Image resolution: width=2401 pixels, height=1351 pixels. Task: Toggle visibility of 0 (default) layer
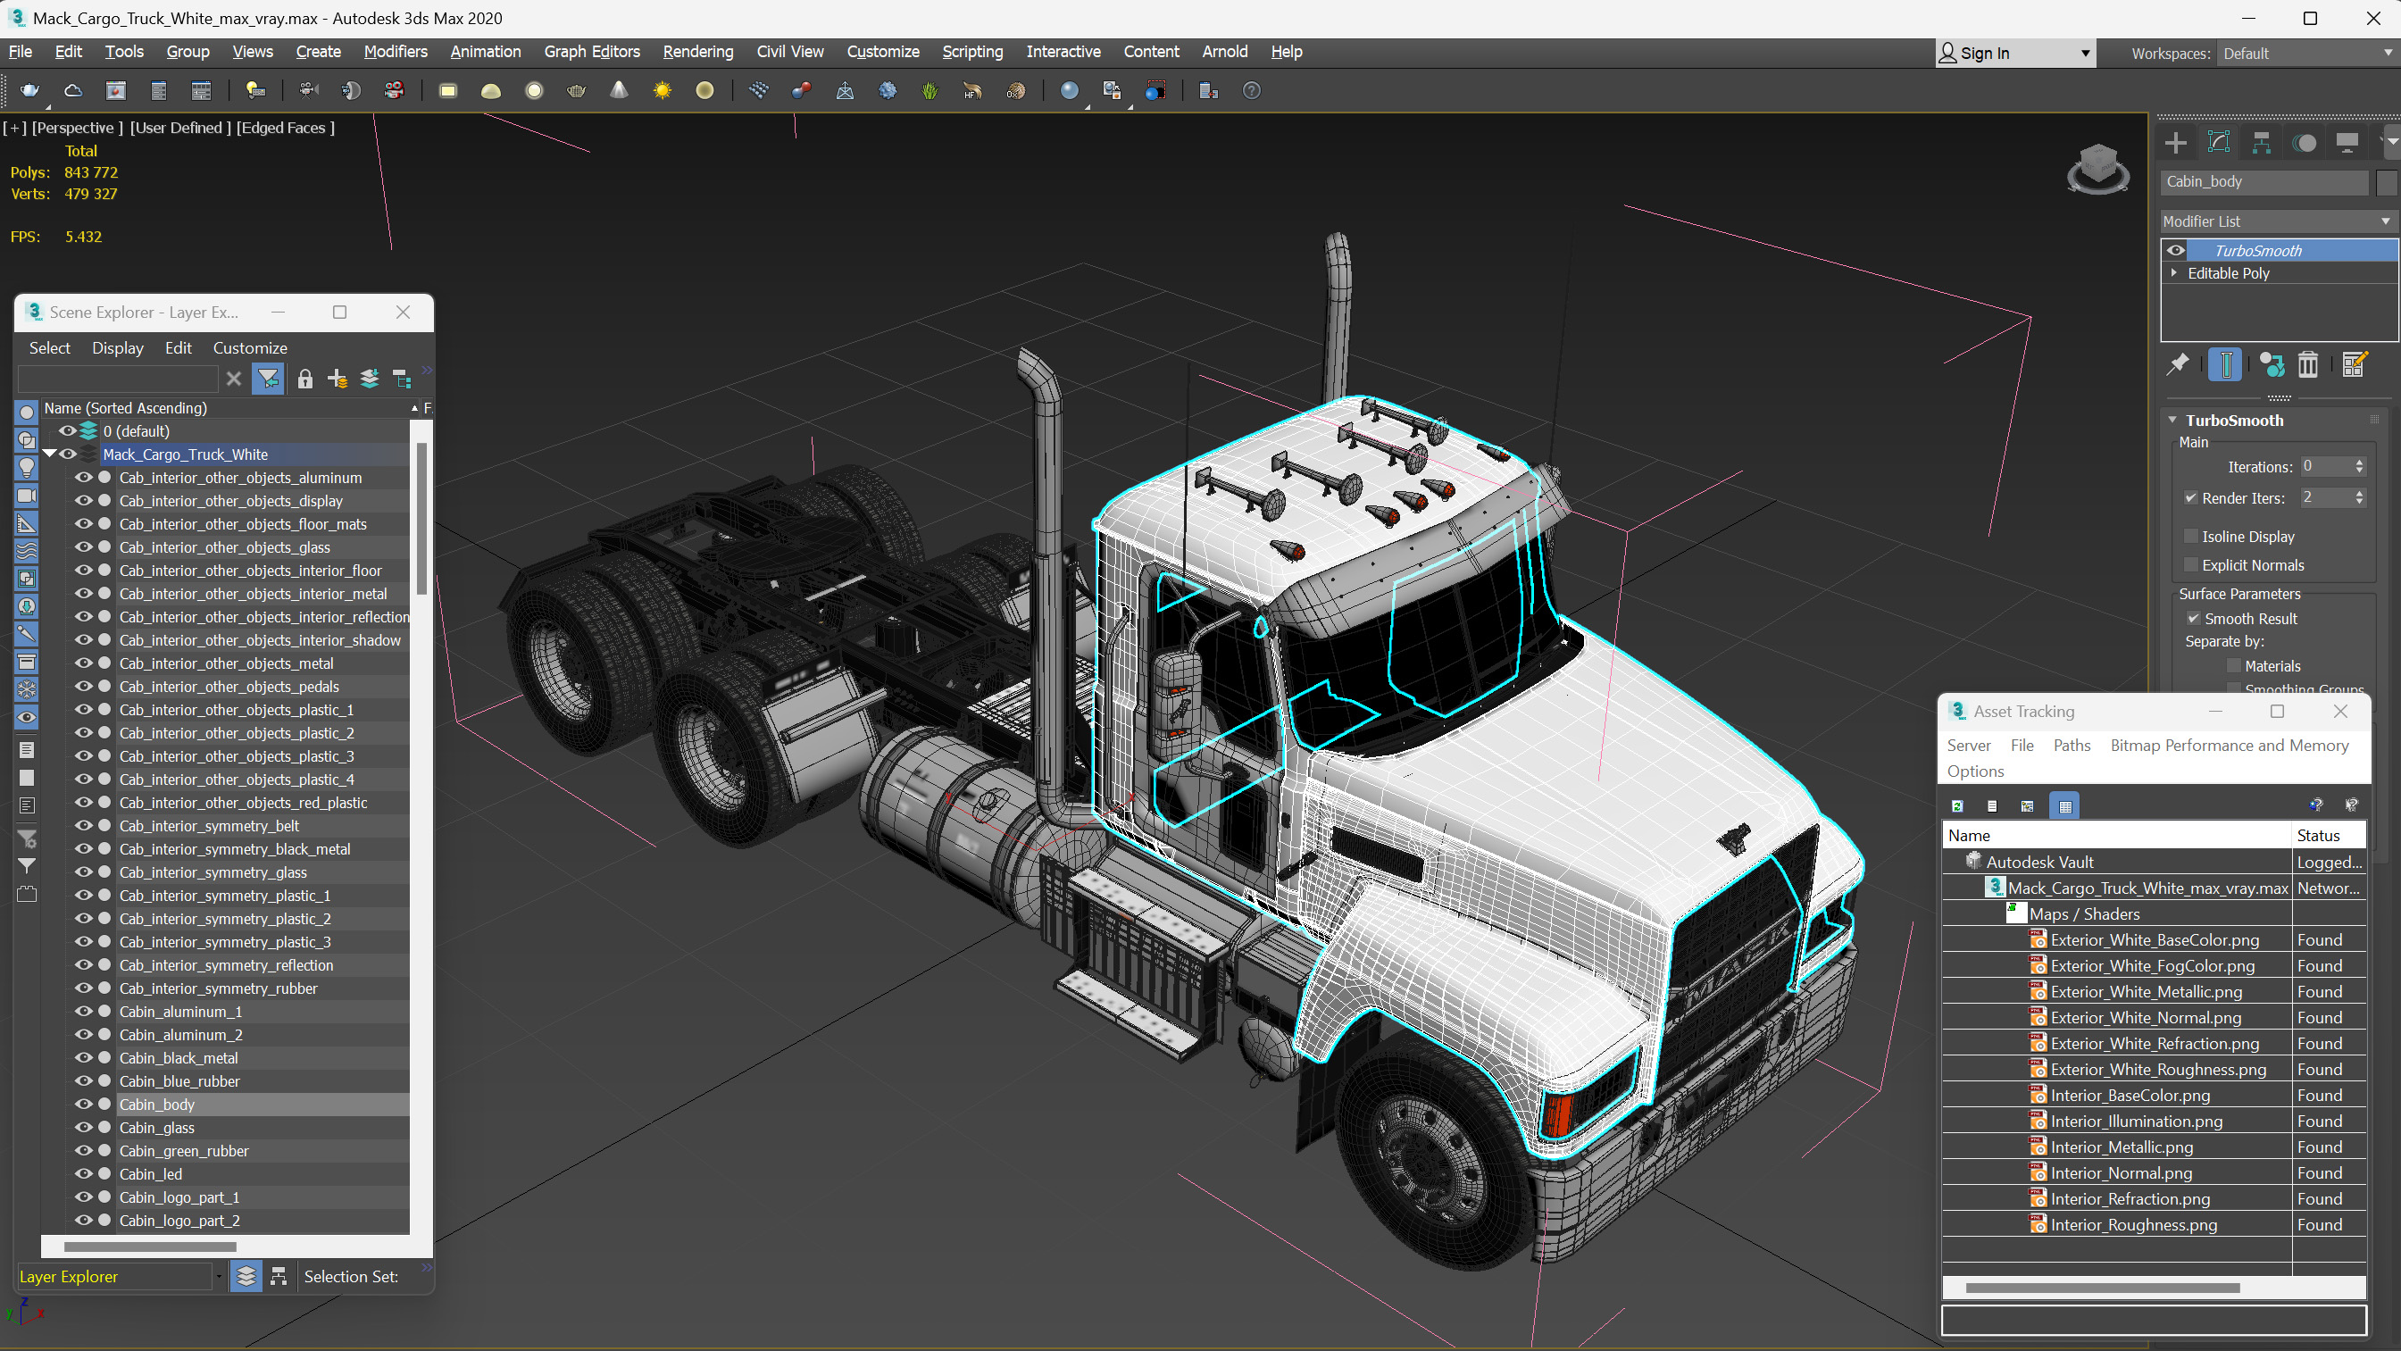pyautogui.click(x=67, y=430)
